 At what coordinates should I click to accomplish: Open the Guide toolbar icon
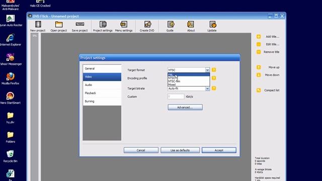click(x=171, y=24)
